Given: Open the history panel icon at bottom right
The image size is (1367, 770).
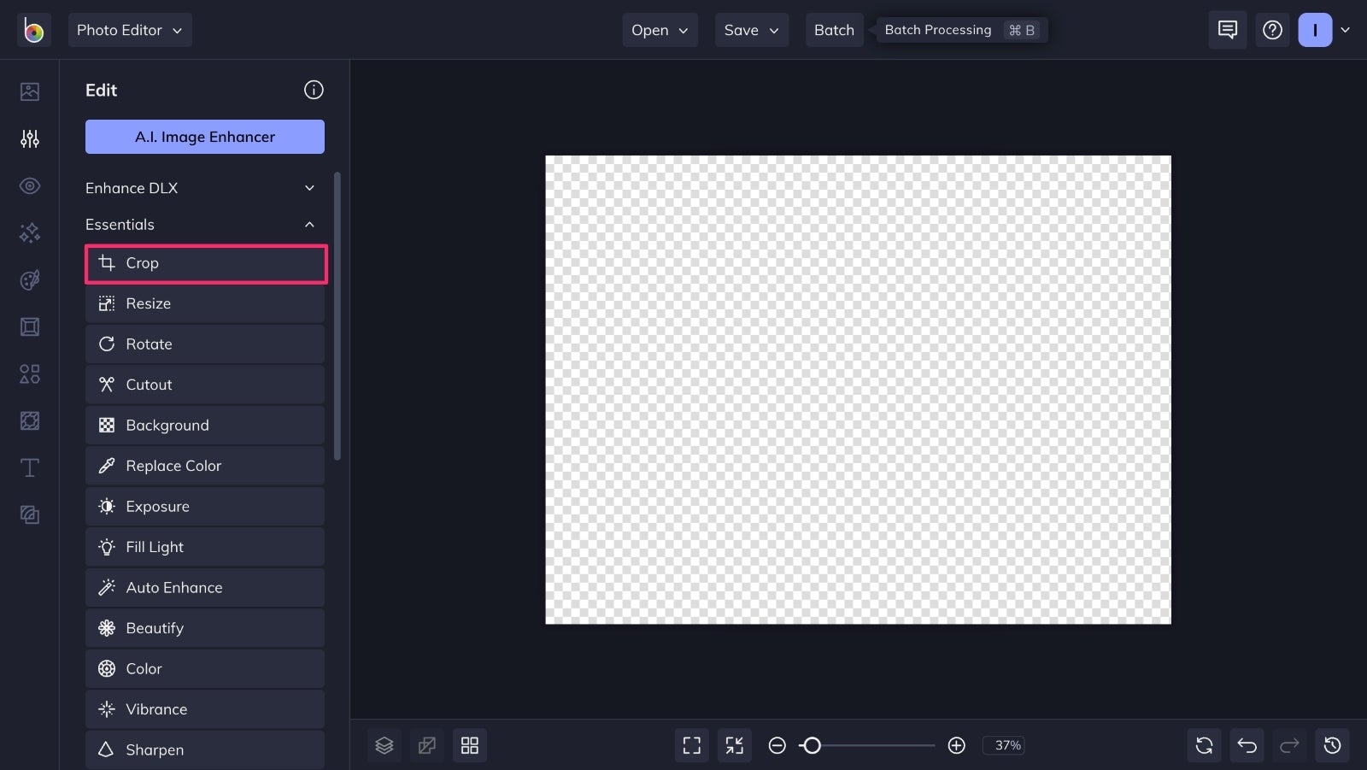Looking at the screenshot, I should click(x=1333, y=744).
